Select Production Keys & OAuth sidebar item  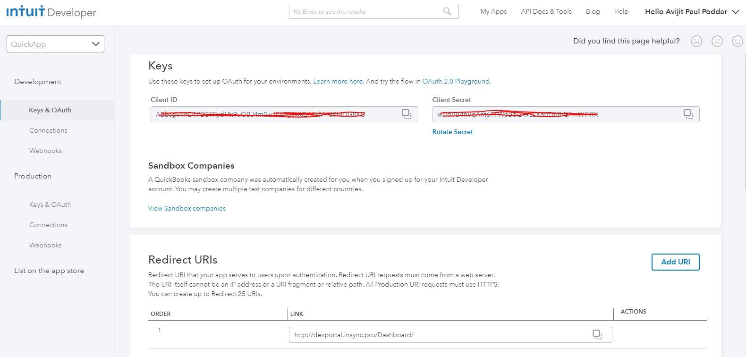[50, 204]
